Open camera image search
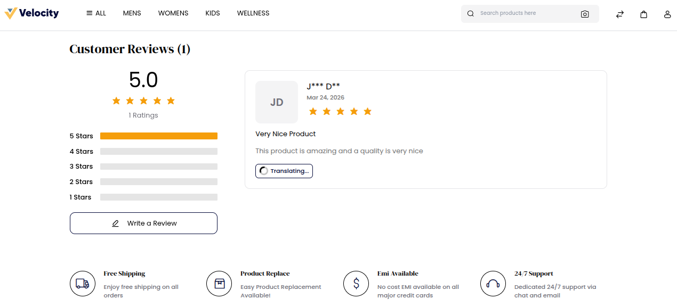 coord(585,14)
